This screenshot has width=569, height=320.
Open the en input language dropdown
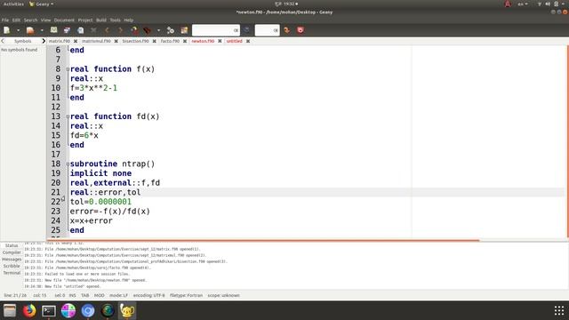coord(523,4)
